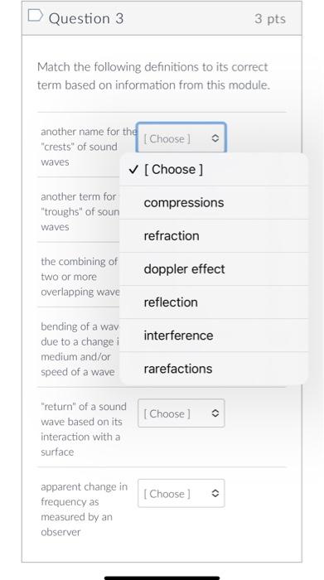Viewport: 324px width, 580px height.
Task: Choose 'refraction' in the open menu
Action: click(214, 236)
